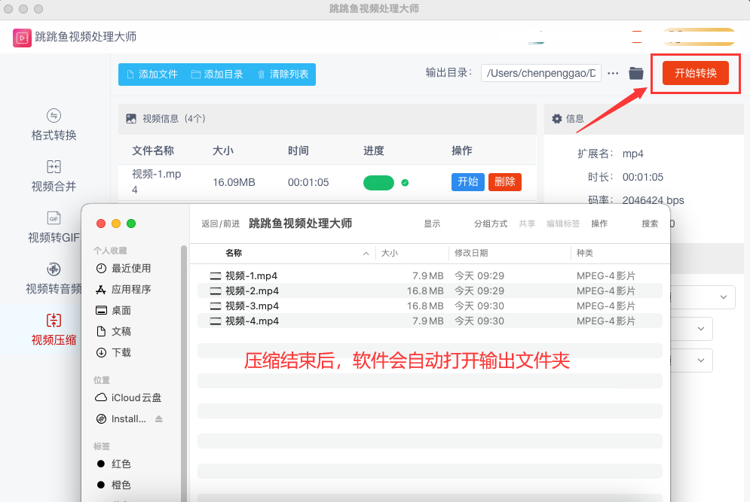The height and width of the screenshot is (502, 750).
Task: Click the 修改日期 column header in Finder
Action: [x=471, y=253]
